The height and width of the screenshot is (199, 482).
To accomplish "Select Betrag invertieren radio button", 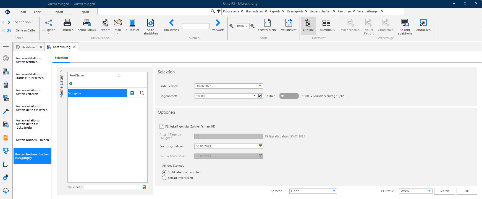I will click(x=164, y=178).
